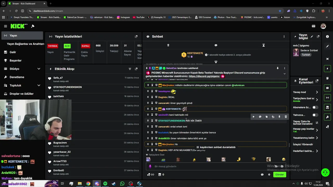Click Sefa_a7 follow event in activity feed
The image size is (333, 187).
[93, 79]
